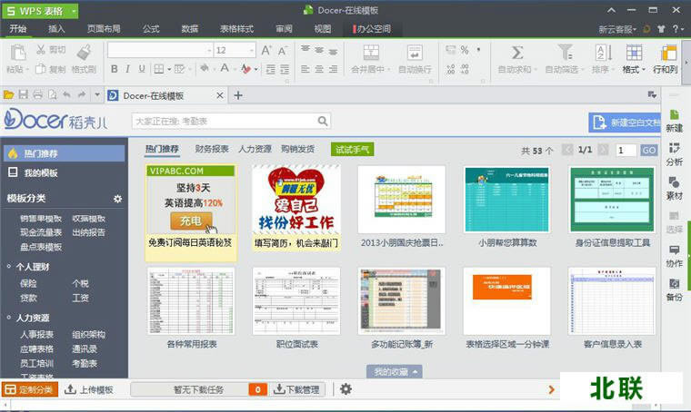This screenshot has width=691, height=412.
Task: Click the Format Painter (格式刷) icon
Action: (84, 53)
